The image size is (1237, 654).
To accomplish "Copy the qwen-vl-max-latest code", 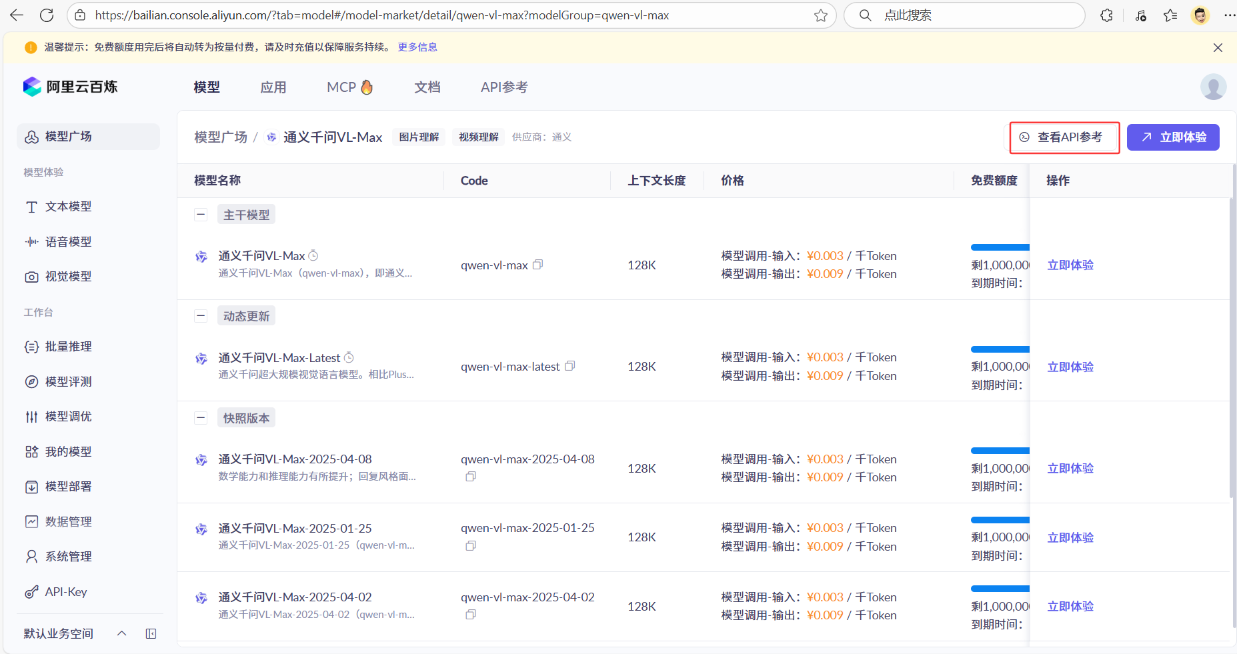I will [x=569, y=366].
